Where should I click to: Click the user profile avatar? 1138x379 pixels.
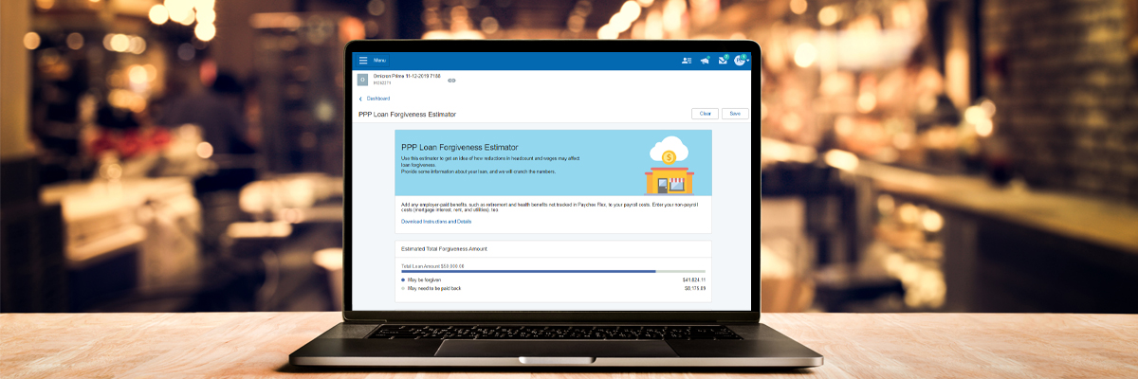pyautogui.click(x=739, y=61)
